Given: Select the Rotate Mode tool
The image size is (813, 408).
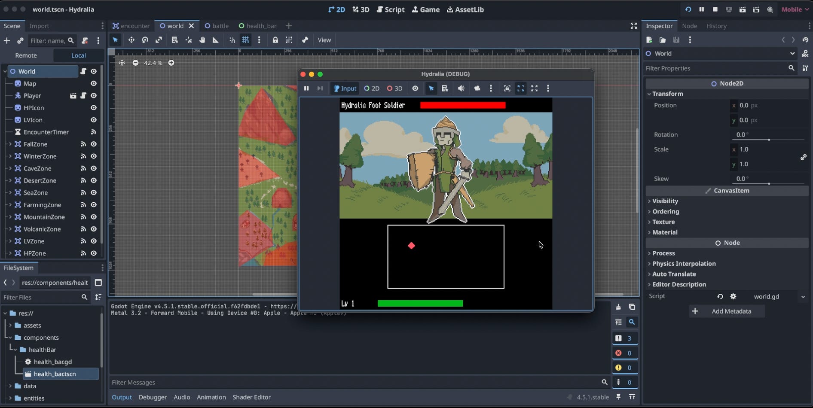Looking at the screenshot, I should pyautogui.click(x=145, y=40).
